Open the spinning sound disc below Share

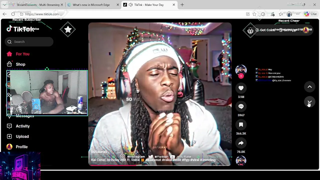click(241, 160)
